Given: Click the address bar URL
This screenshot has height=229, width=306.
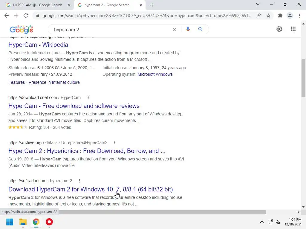Looking at the screenshot, I should (x=147, y=16).
